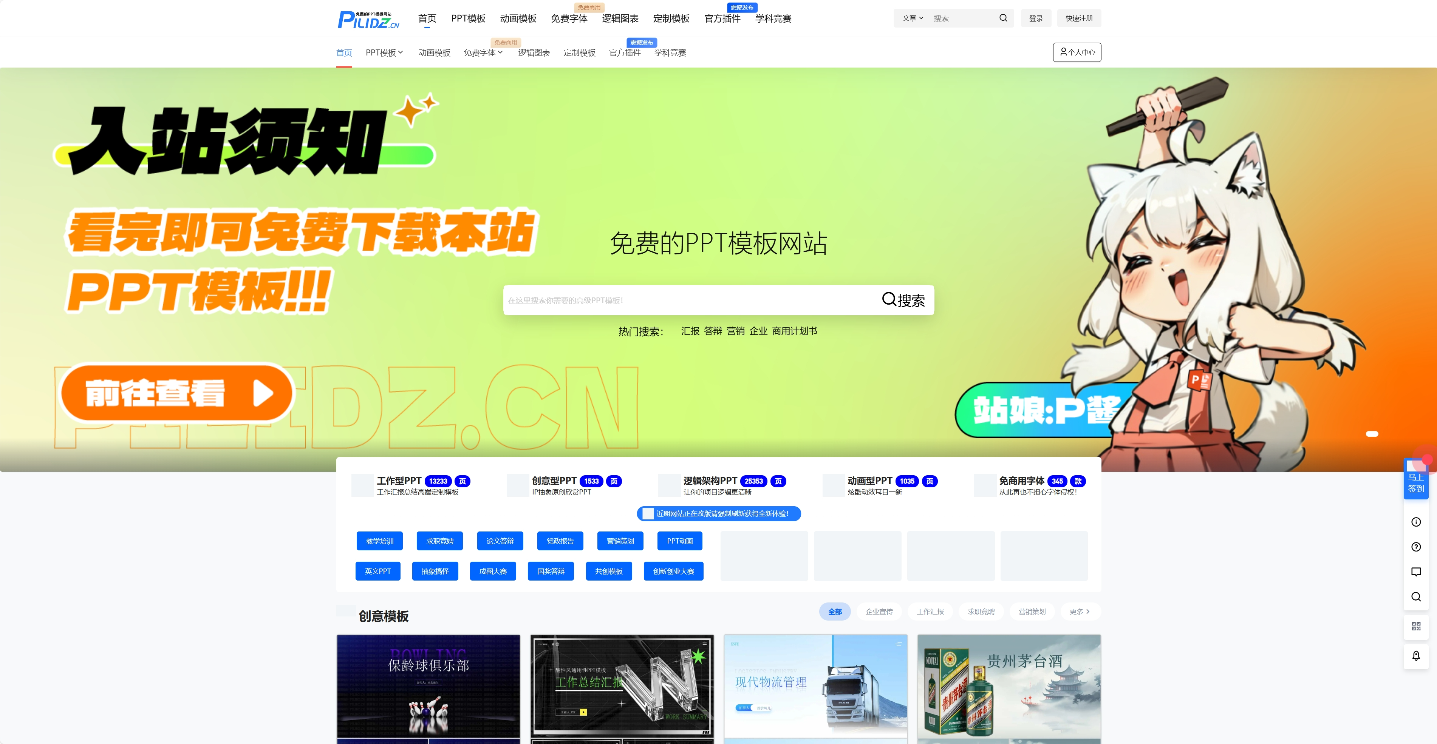Click the 个人中心 button
Image resolution: width=1437 pixels, height=744 pixels.
(1077, 52)
